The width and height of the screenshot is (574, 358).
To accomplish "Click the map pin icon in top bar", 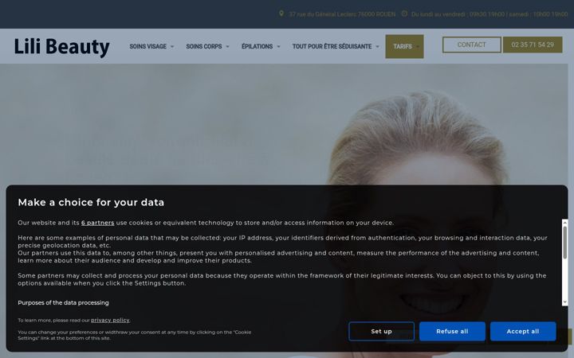I will (281, 14).
